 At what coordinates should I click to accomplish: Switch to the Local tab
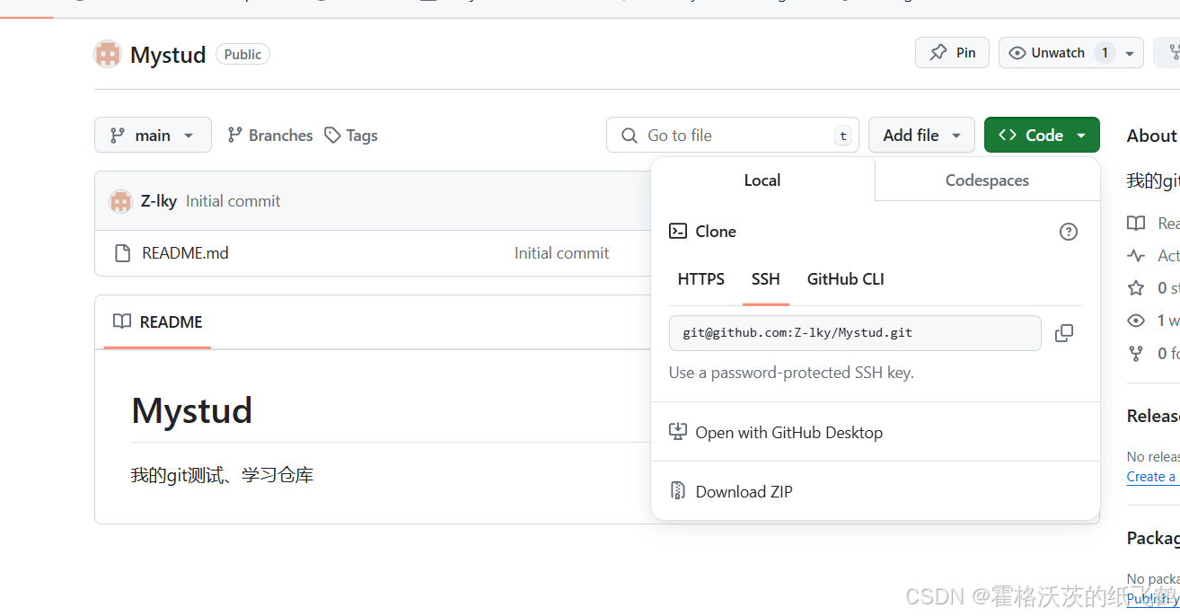click(762, 180)
